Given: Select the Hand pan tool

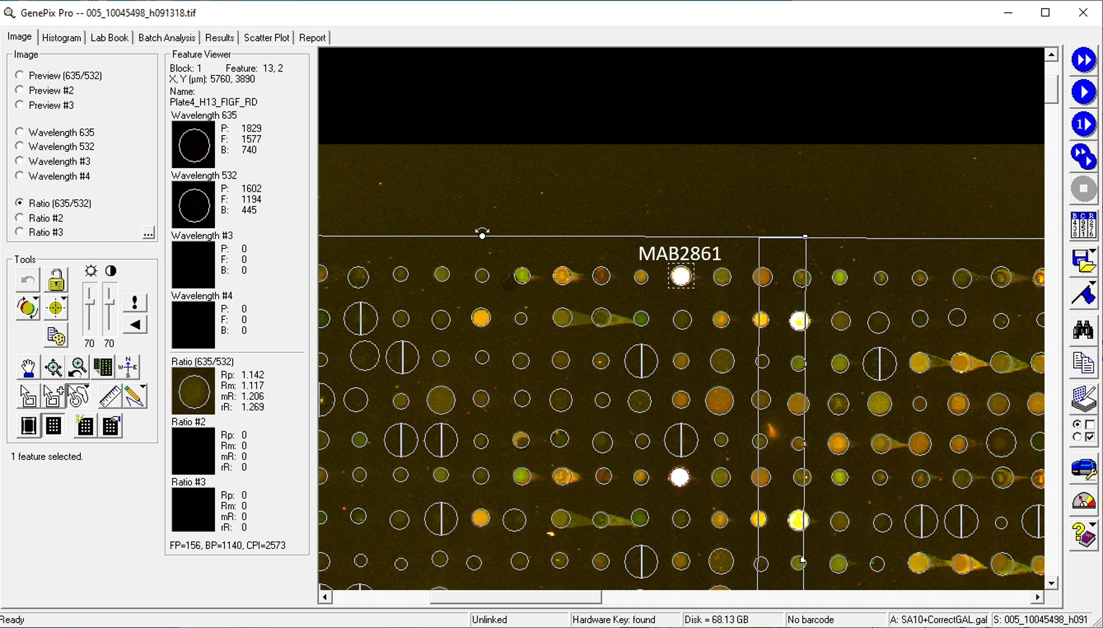Looking at the screenshot, I should (x=27, y=367).
